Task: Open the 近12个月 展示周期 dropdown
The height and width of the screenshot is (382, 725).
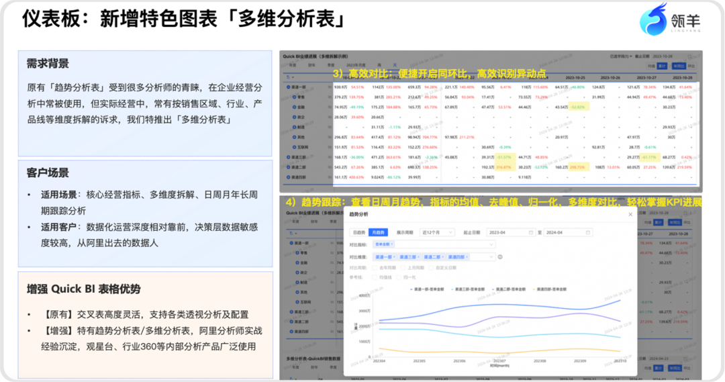Action: 437,232
